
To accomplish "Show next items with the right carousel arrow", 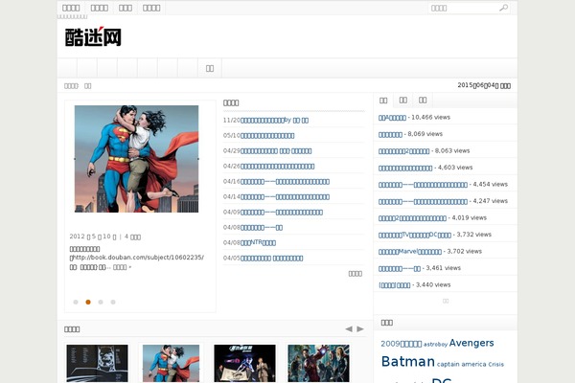I will tap(360, 329).
